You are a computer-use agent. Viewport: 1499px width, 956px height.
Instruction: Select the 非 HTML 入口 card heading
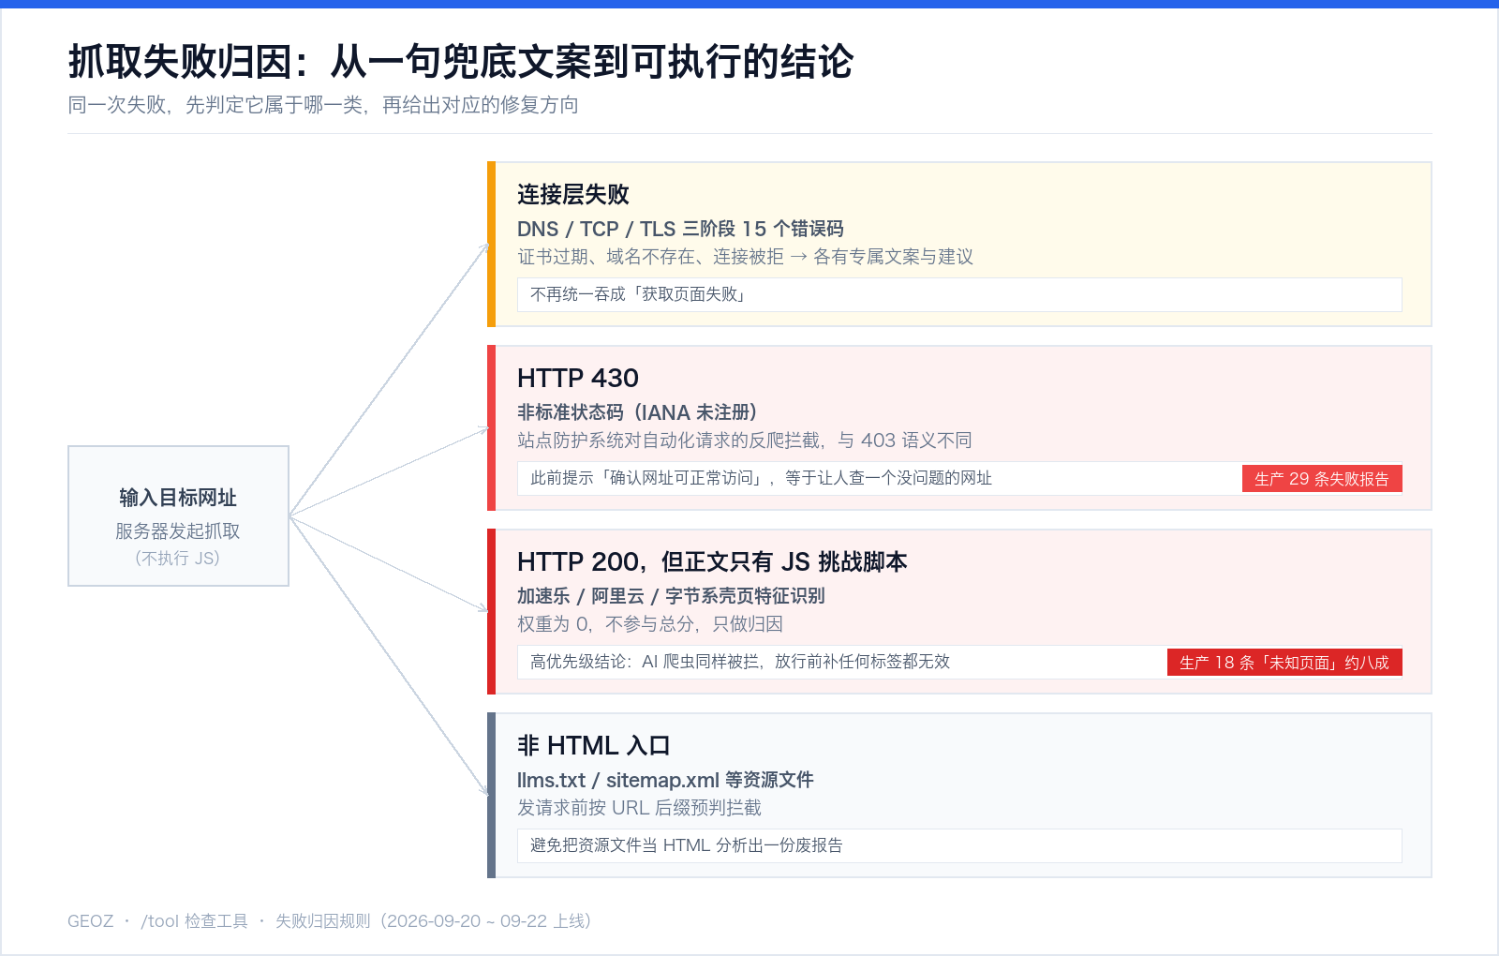pos(594,745)
